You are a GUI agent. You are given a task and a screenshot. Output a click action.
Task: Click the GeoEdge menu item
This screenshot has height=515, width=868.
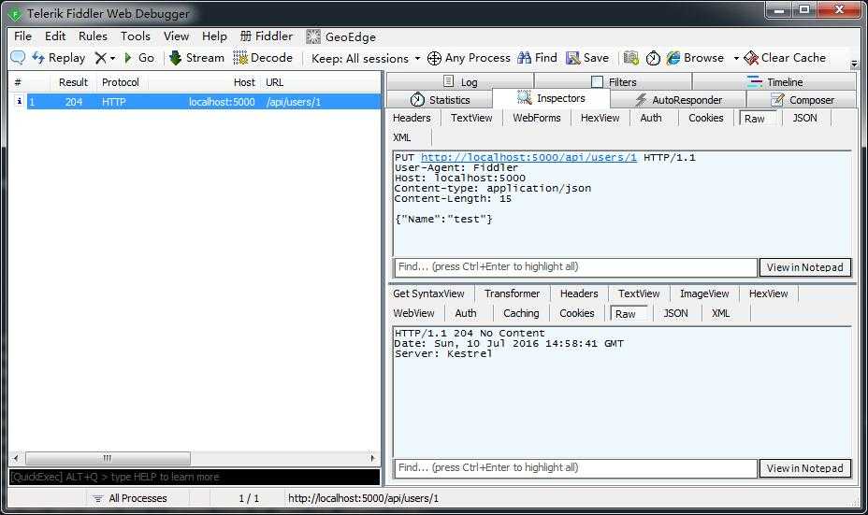click(341, 36)
